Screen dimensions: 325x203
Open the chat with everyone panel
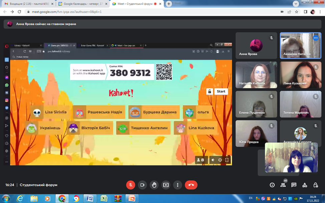[294, 185]
